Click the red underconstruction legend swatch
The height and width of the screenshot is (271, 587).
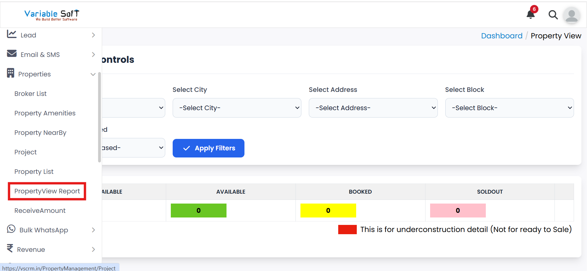[347, 230]
